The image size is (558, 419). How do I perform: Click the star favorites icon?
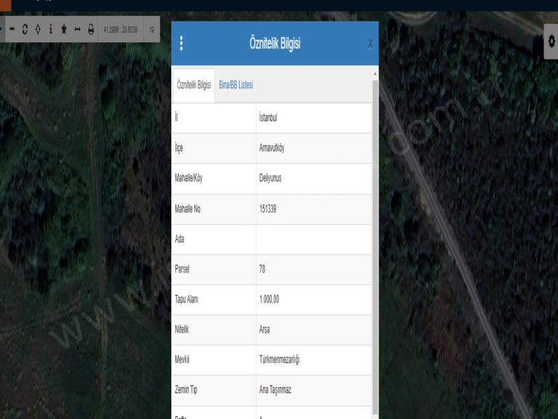(x=64, y=30)
